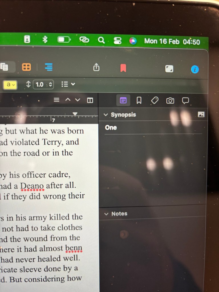Switch to outliner view mode

48,67
